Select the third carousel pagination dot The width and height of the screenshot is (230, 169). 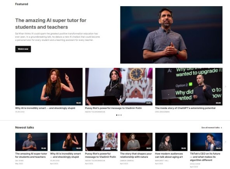(121, 115)
